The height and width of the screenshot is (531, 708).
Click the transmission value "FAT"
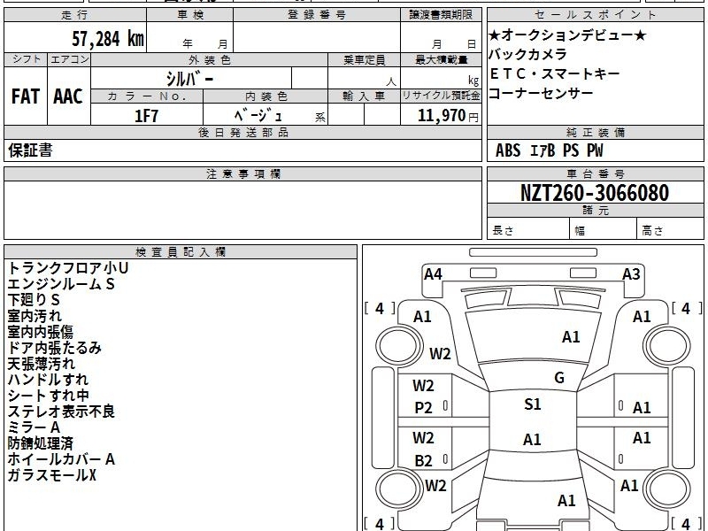[x=26, y=96]
